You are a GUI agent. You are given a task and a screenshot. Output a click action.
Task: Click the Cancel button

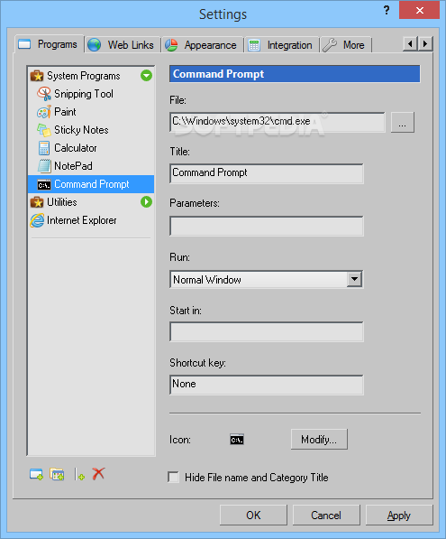pyautogui.click(x=326, y=515)
